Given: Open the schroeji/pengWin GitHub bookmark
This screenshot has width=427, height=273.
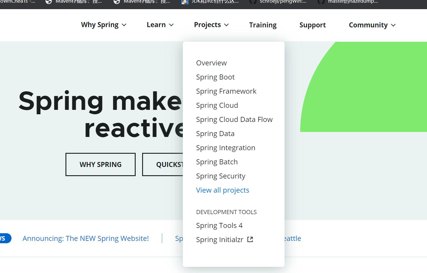Looking at the screenshot, I should (278, 2).
